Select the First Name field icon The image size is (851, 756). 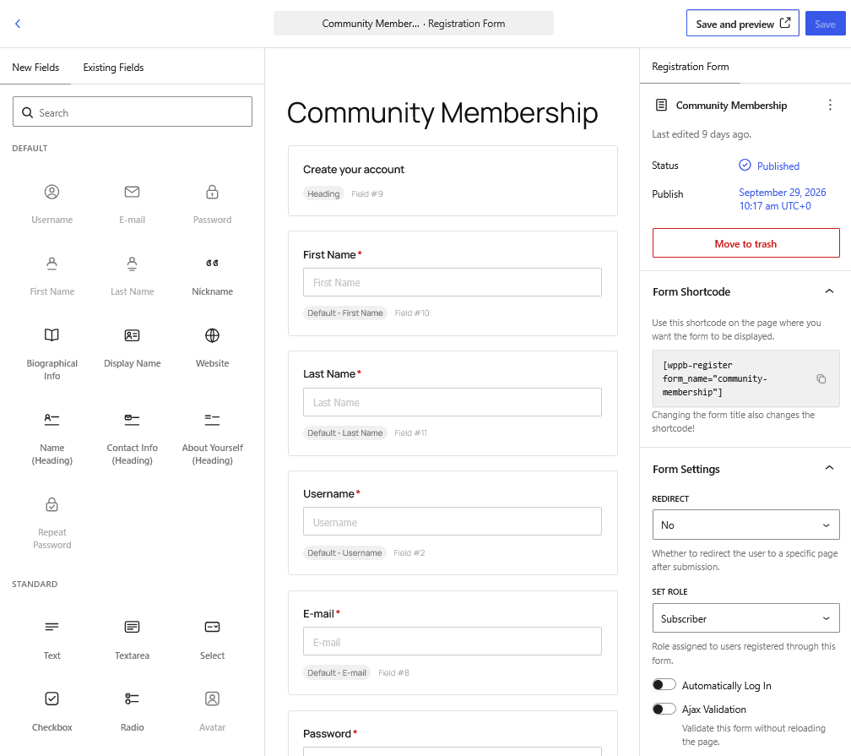pos(51,264)
